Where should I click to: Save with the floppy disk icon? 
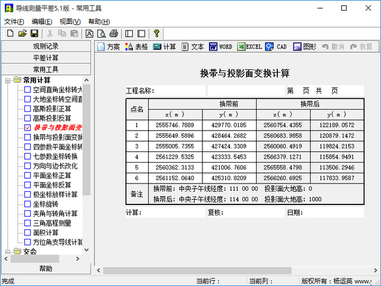[x=35, y=33]
